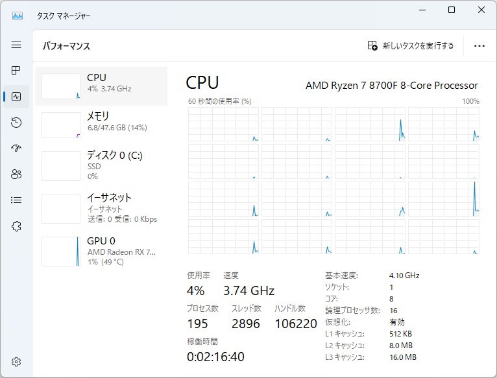
Task: Open Task Manager settings gear
Action: [x=16, y=361]
